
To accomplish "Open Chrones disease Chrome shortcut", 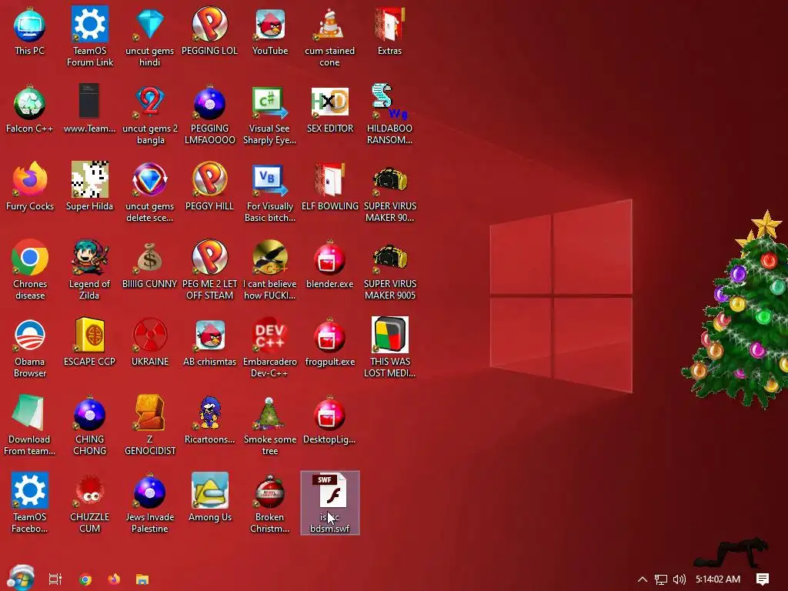I will tap(30, 270).
